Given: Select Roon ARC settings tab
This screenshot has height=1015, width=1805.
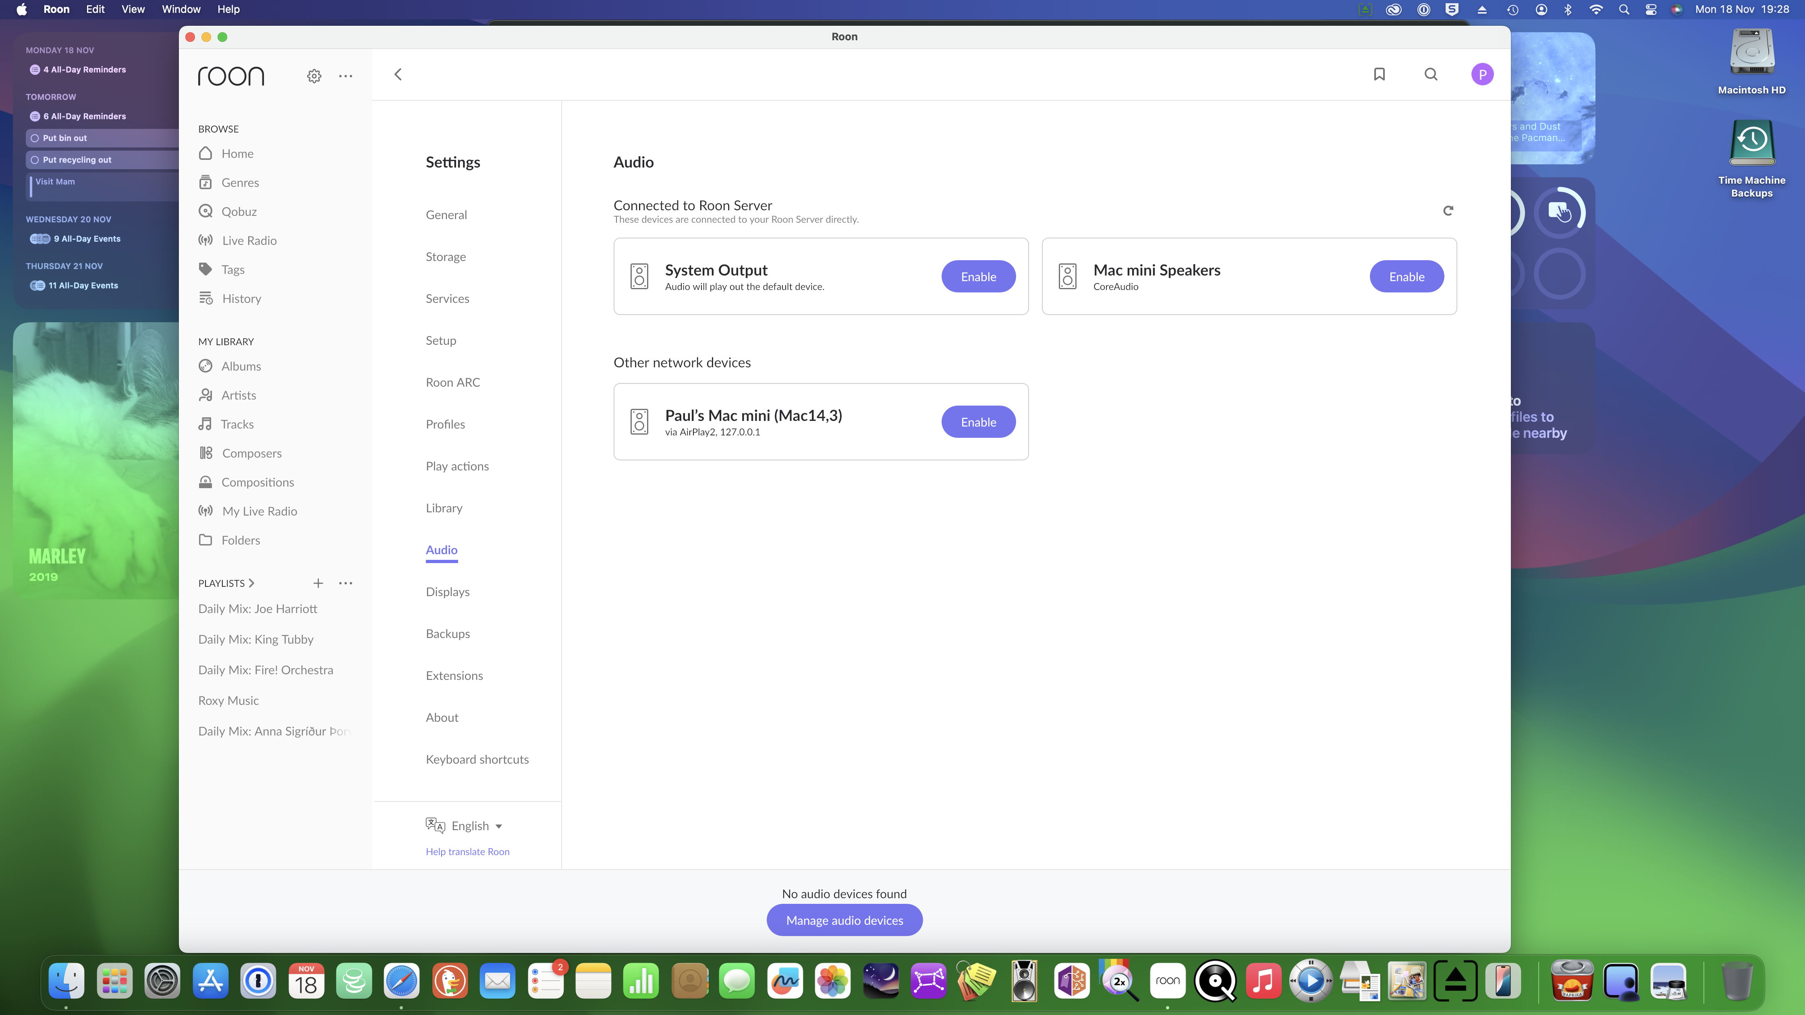Looking at the screenshot, I should pos(452,383).
